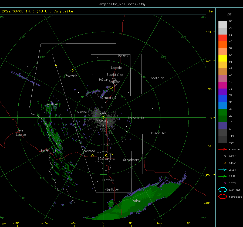Viewport: 243px width, 227px height.
Task: Select the 30 dBZ green color swatch
Action: (222, 112)
